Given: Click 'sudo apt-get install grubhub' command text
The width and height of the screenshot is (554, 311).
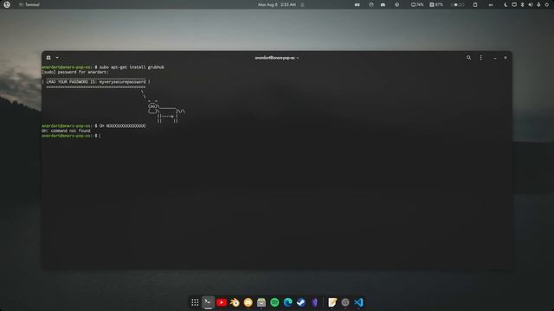Looking at the screenshot, I should 132,67.
